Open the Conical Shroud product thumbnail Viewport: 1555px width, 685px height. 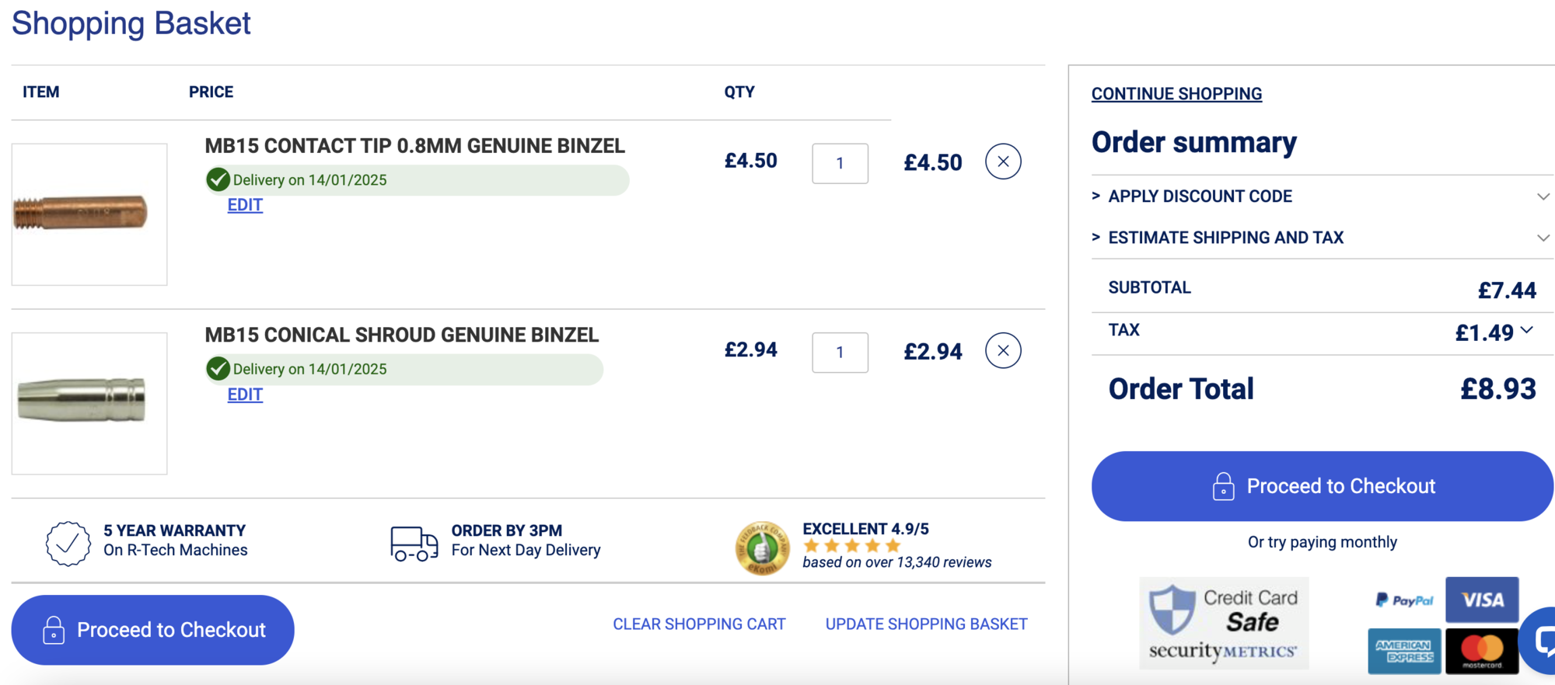point(89,403)
